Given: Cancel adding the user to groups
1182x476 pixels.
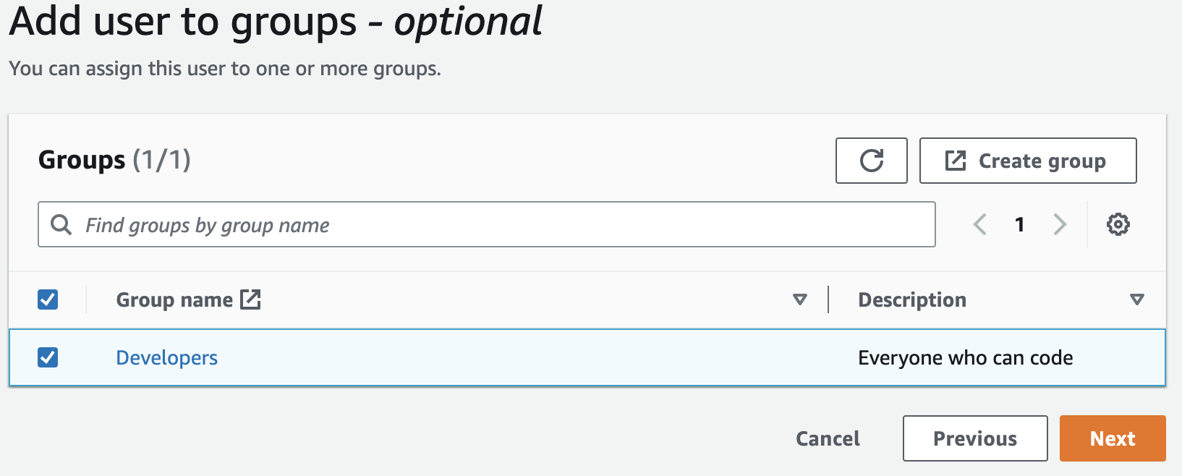Looking at the screenshot, I should pos(828,438).
